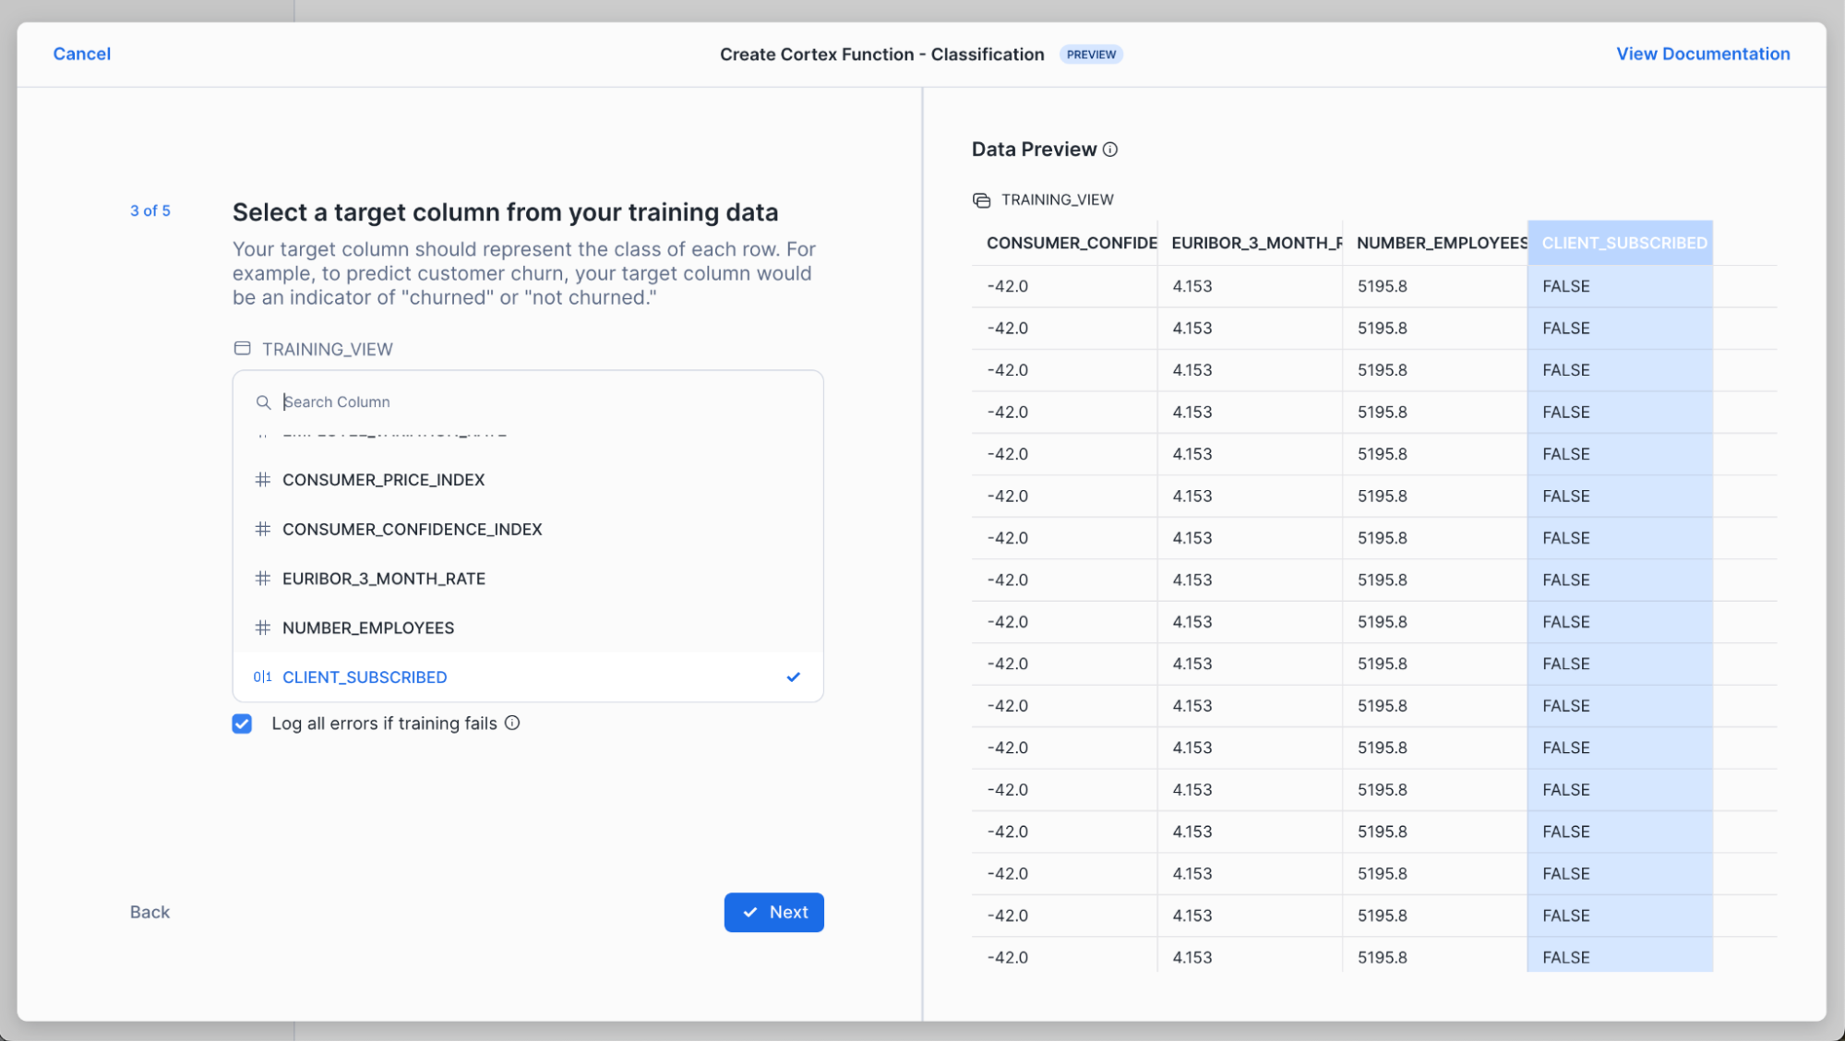
Task: Click the EURIBOR_3_MONTH preview column header
Action: click(x=1255, y=243)
